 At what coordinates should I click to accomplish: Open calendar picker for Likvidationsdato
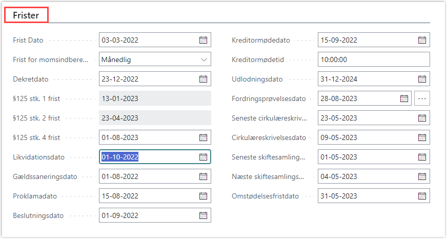(203, 157)
